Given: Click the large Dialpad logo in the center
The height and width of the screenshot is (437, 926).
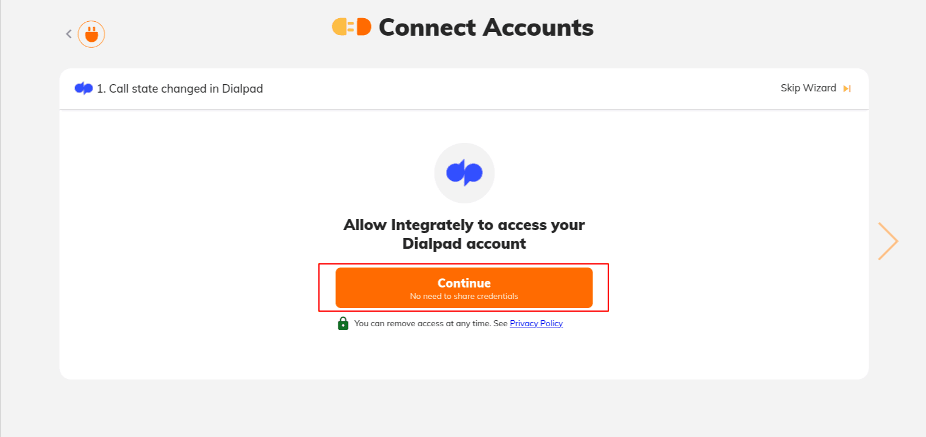Looking at the screenshot, I should 464,173.
